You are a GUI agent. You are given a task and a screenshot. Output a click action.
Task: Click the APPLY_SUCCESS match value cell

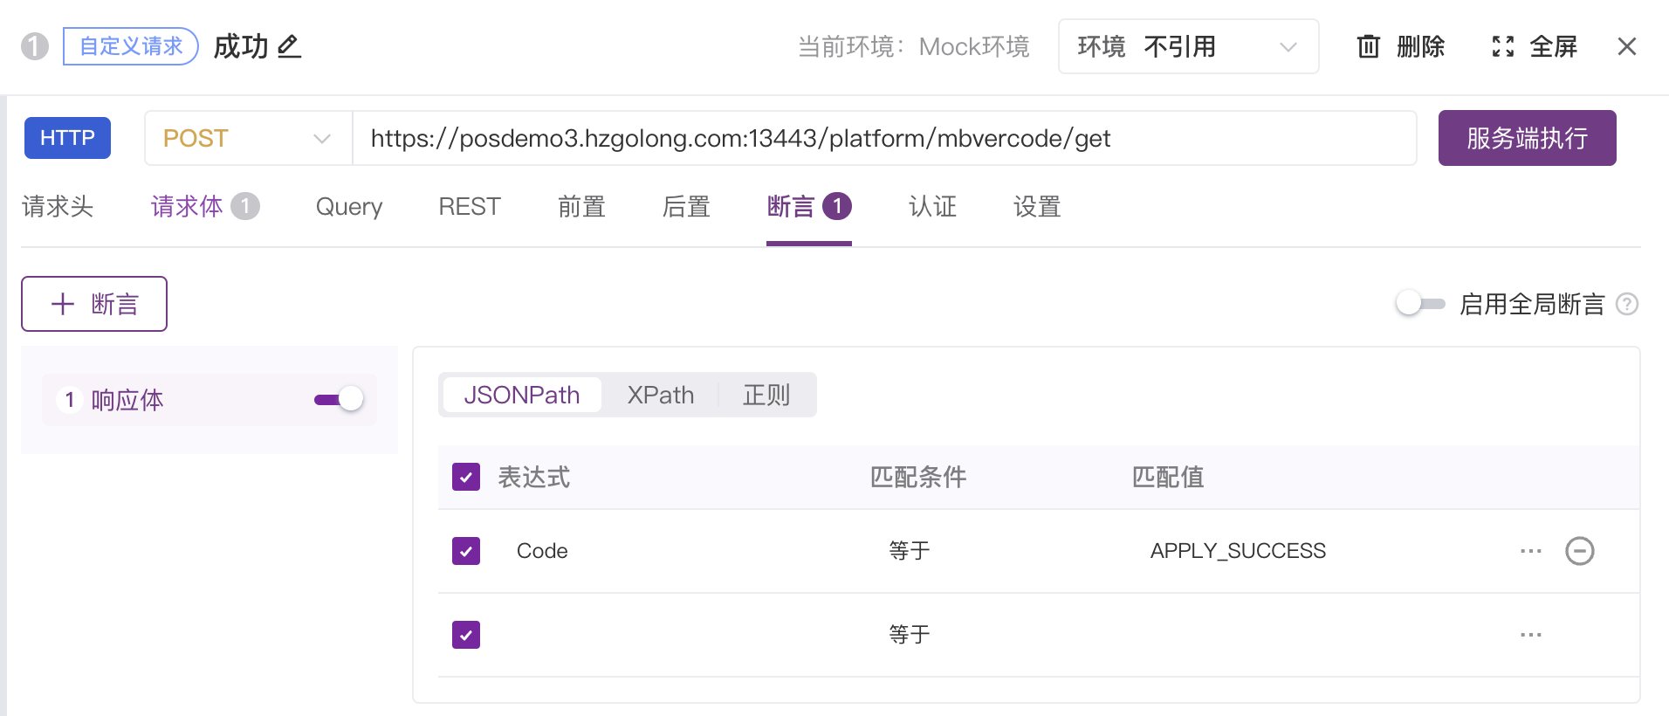(x=1238, y=551)
